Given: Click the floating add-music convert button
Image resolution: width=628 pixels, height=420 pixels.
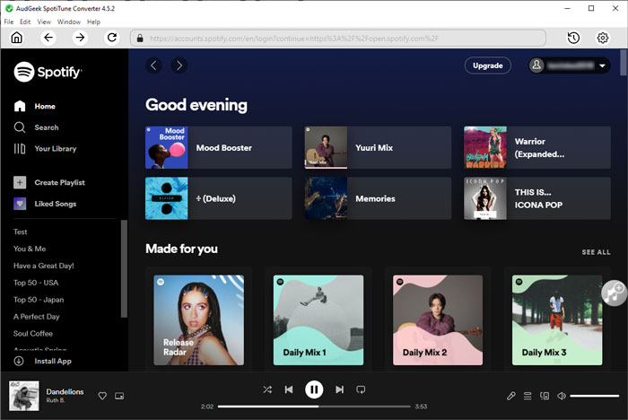Looking at the screenshot, I should [x=614, y=293].
